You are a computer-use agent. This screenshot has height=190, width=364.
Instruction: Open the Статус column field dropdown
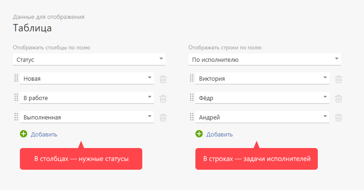tap(89, 59)
